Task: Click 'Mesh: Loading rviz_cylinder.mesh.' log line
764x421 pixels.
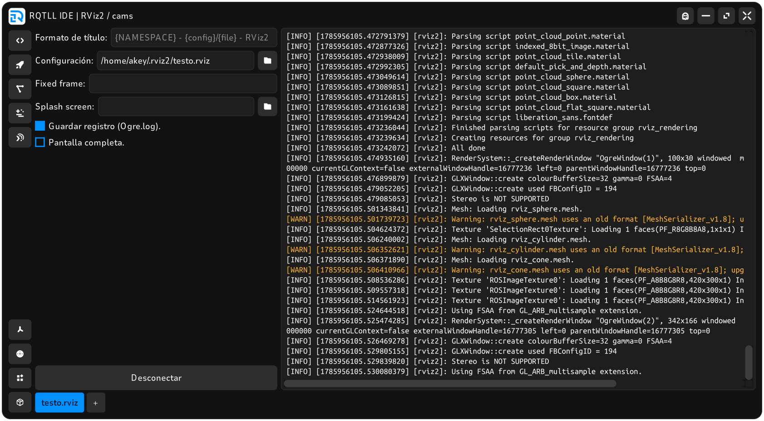Action: pyautogui.click(x=439, y=240)
